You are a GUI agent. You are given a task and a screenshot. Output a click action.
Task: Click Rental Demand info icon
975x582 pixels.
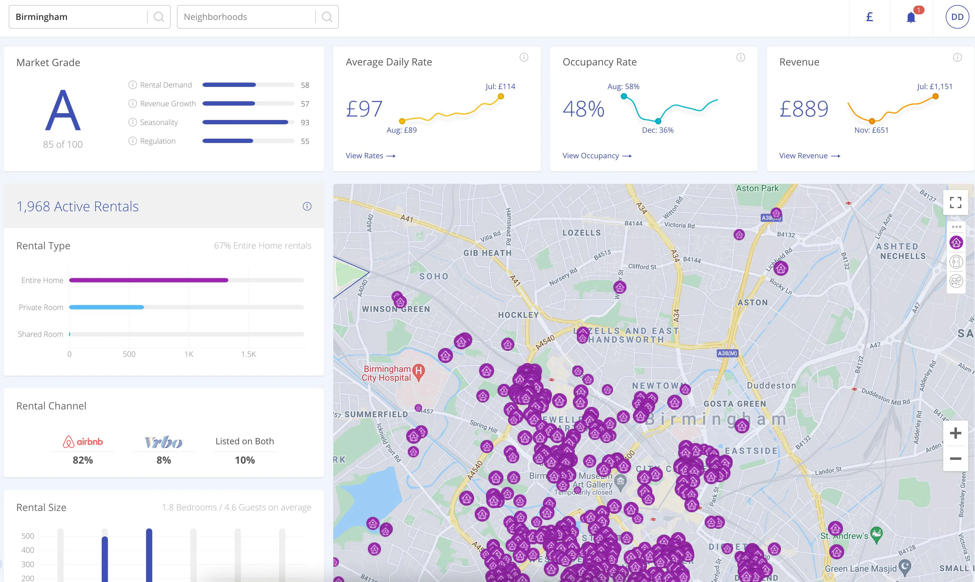point(132,85)
